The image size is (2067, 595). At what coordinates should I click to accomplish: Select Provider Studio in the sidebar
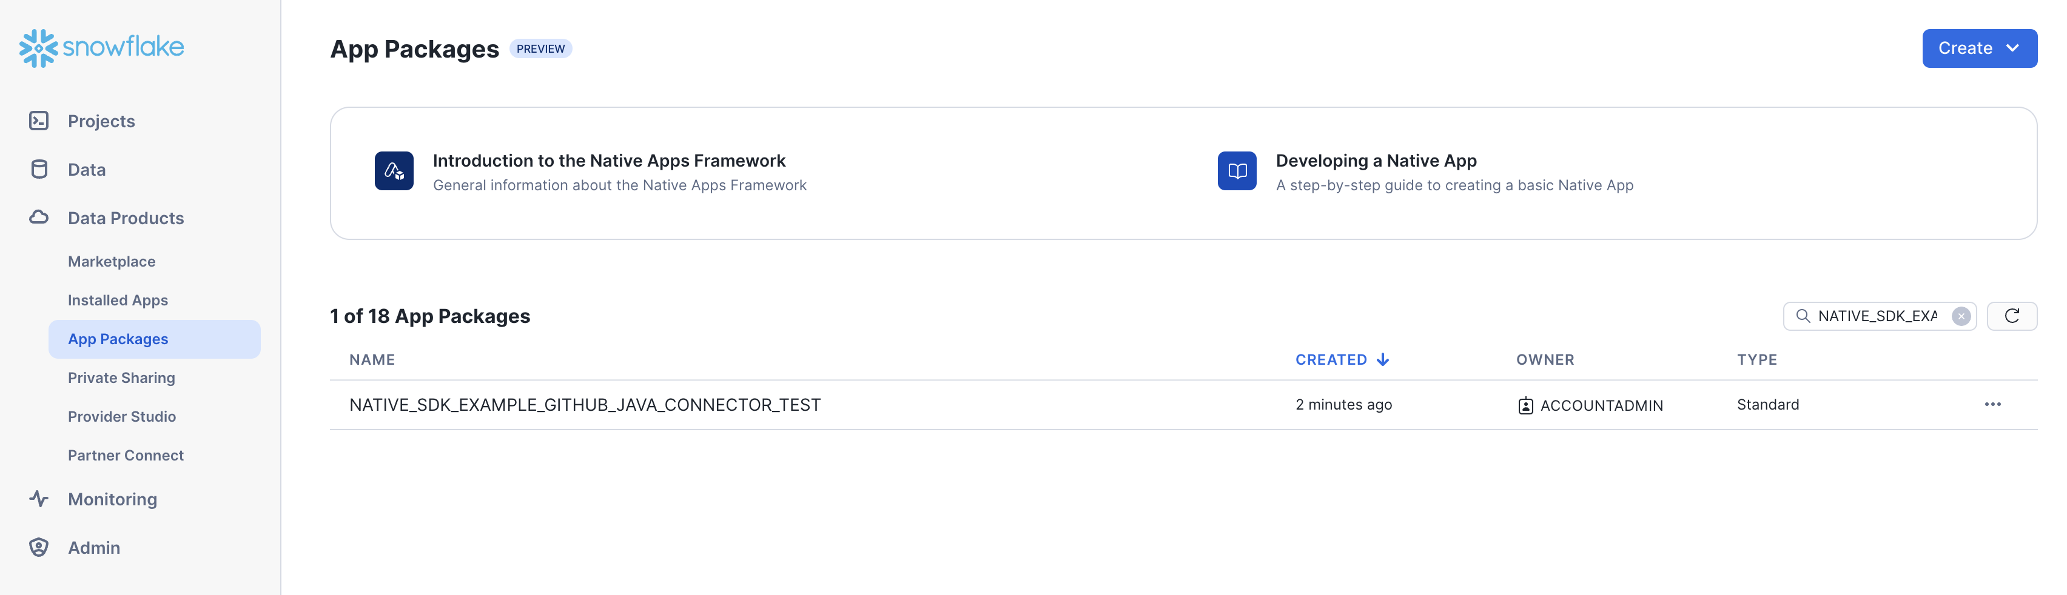click(122, 416)
